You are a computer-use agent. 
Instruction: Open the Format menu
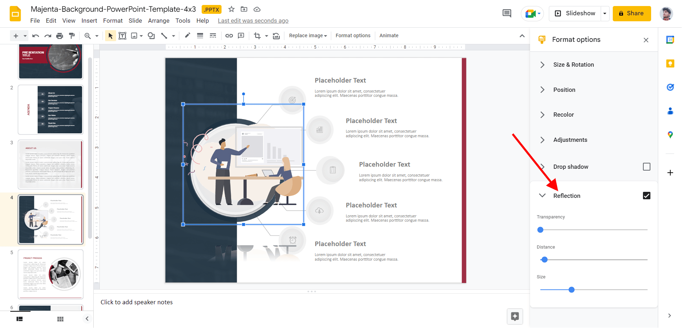click(x=113, y=21)
